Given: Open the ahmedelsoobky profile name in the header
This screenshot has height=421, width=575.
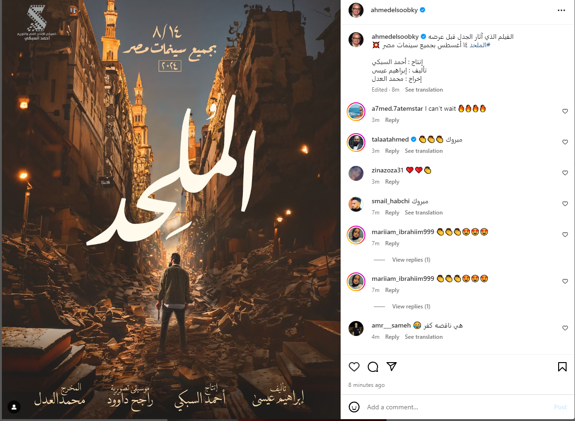Looking at the screenshot, I should tap(394, 10).
